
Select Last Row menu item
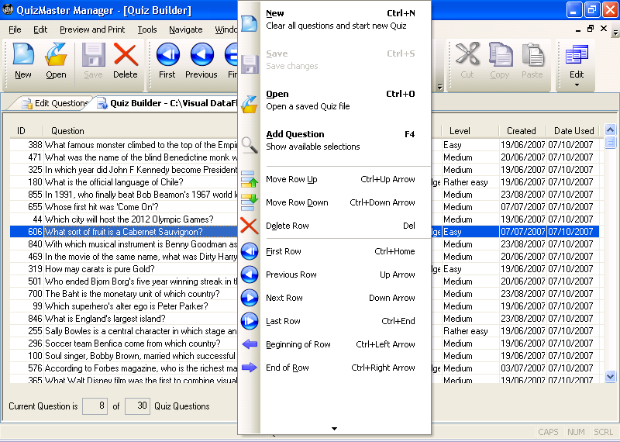(340, 321)
